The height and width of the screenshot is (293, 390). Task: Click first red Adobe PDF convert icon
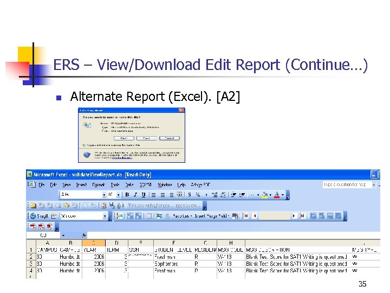33,227
